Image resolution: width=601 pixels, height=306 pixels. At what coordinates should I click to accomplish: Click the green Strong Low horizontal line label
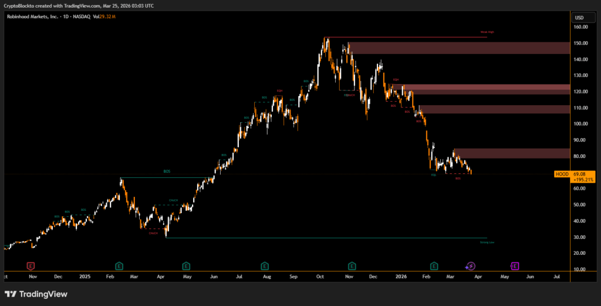[487, 242]
